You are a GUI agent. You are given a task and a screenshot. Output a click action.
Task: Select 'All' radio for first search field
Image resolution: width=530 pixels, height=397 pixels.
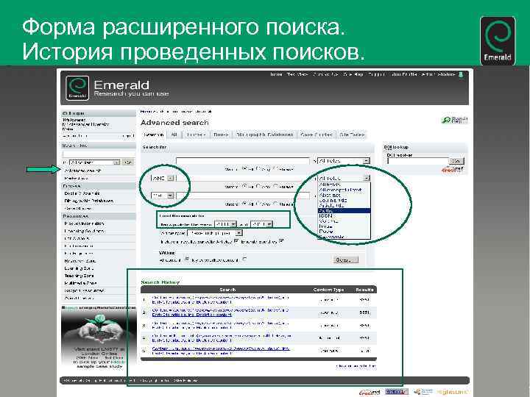[x=245, y=168]
